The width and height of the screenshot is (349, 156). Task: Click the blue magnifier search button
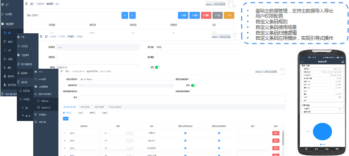tap(125, 15)
